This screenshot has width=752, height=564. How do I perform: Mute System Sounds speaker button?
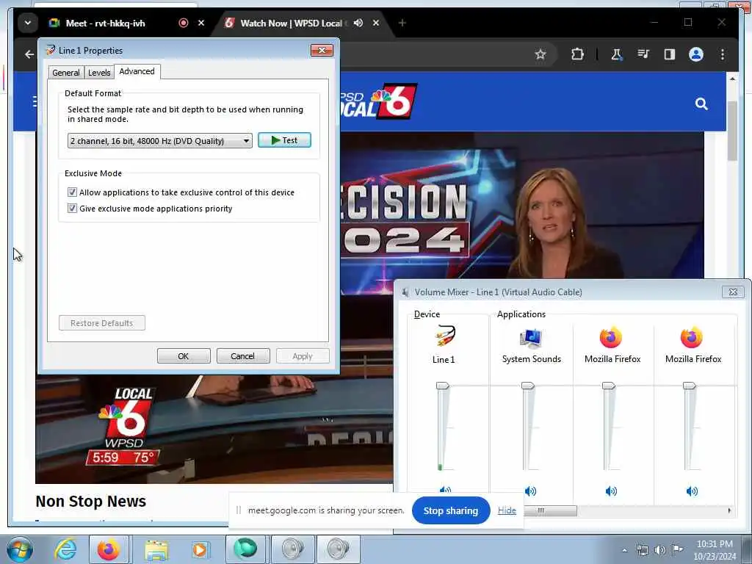click(x=530, y=491)
